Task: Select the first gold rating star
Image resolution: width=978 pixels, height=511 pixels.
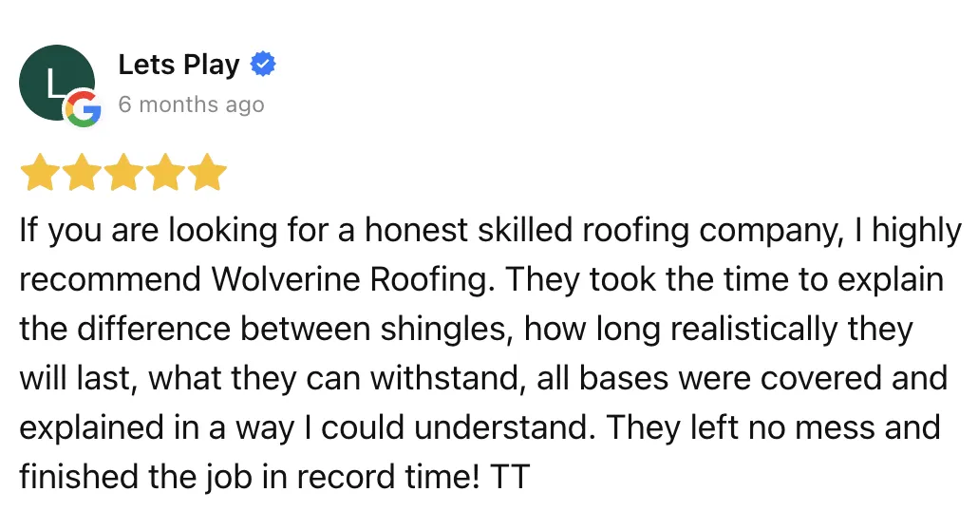Action: [41, 172]
